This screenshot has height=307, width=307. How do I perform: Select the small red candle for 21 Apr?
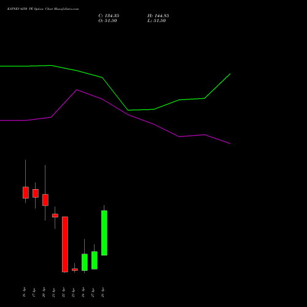pos(55,216)
